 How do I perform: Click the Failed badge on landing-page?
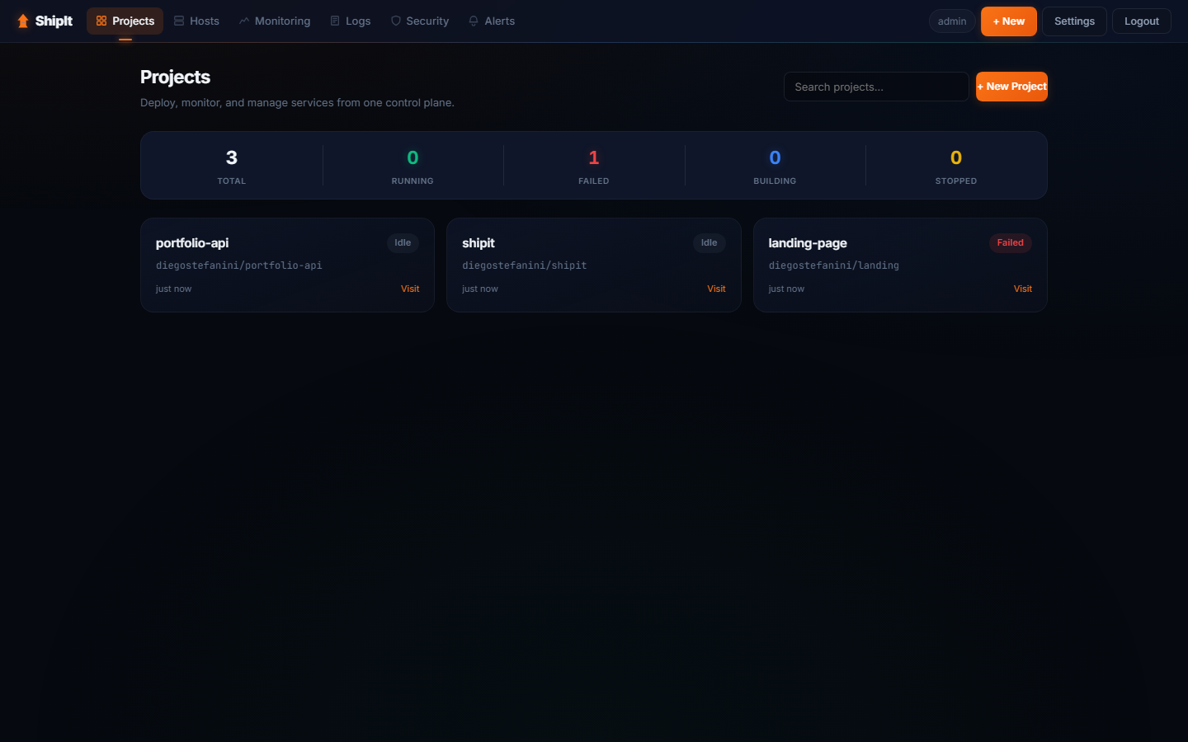[1010, 242]
